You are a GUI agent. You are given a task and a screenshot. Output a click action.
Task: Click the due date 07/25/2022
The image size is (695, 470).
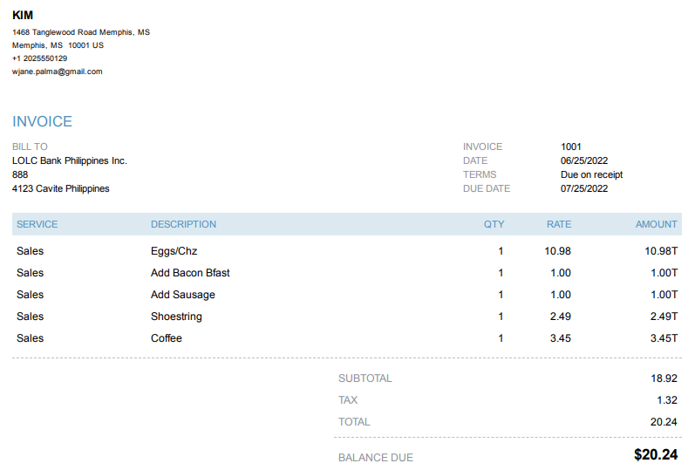pyautogui.click(x=584, y=188)
